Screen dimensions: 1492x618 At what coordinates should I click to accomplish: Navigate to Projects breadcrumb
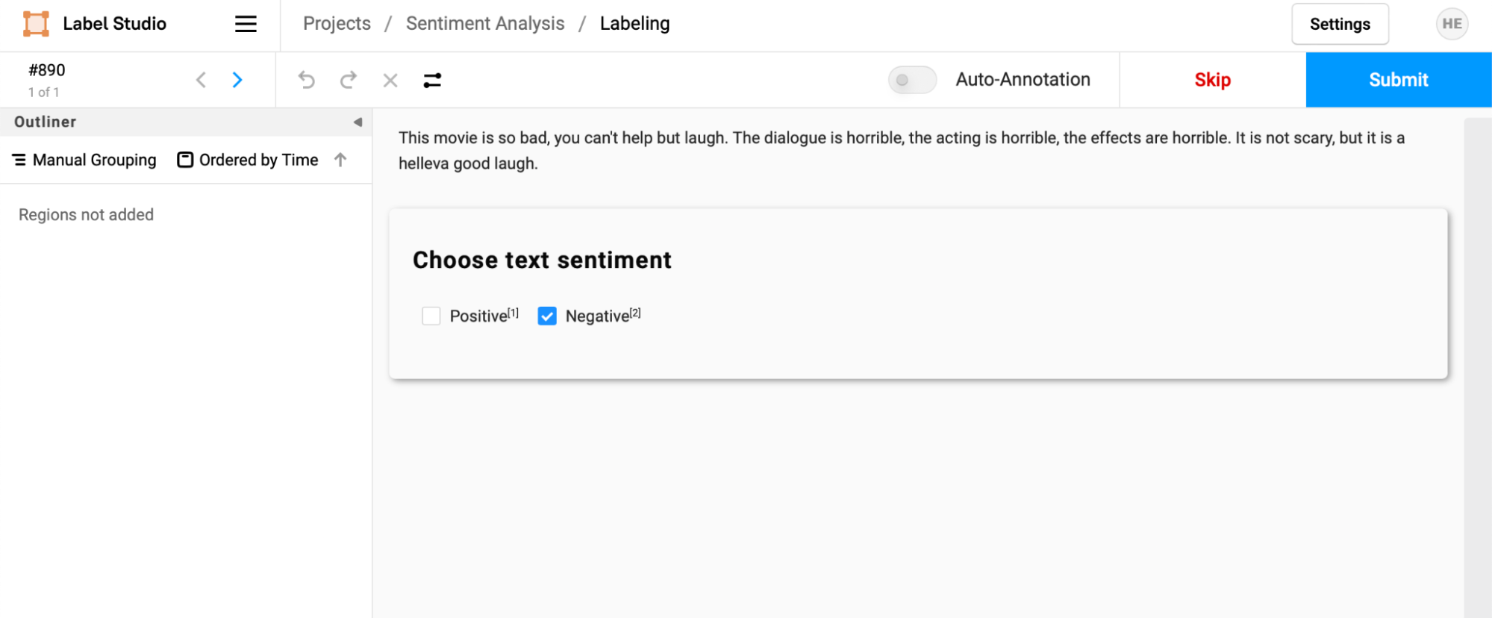tap(337, 24)
